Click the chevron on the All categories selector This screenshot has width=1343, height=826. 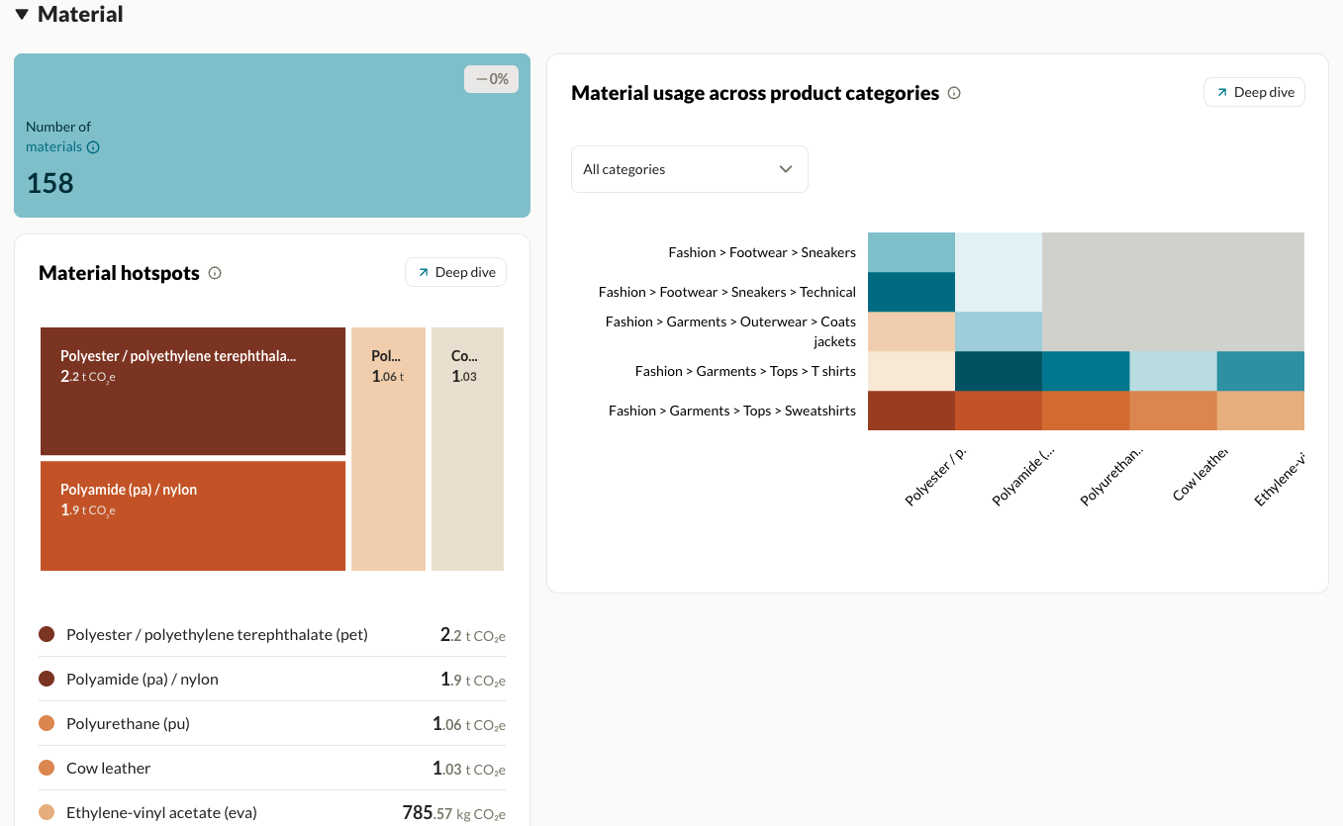click(x=785, y=168)
